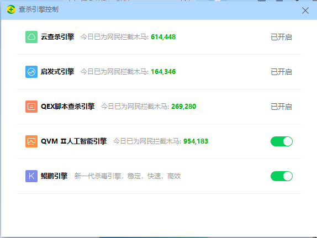The image size is (317, 238).
Task: Toggle off the QVM II人工智能引擎 switch
Action: [282, 141]
